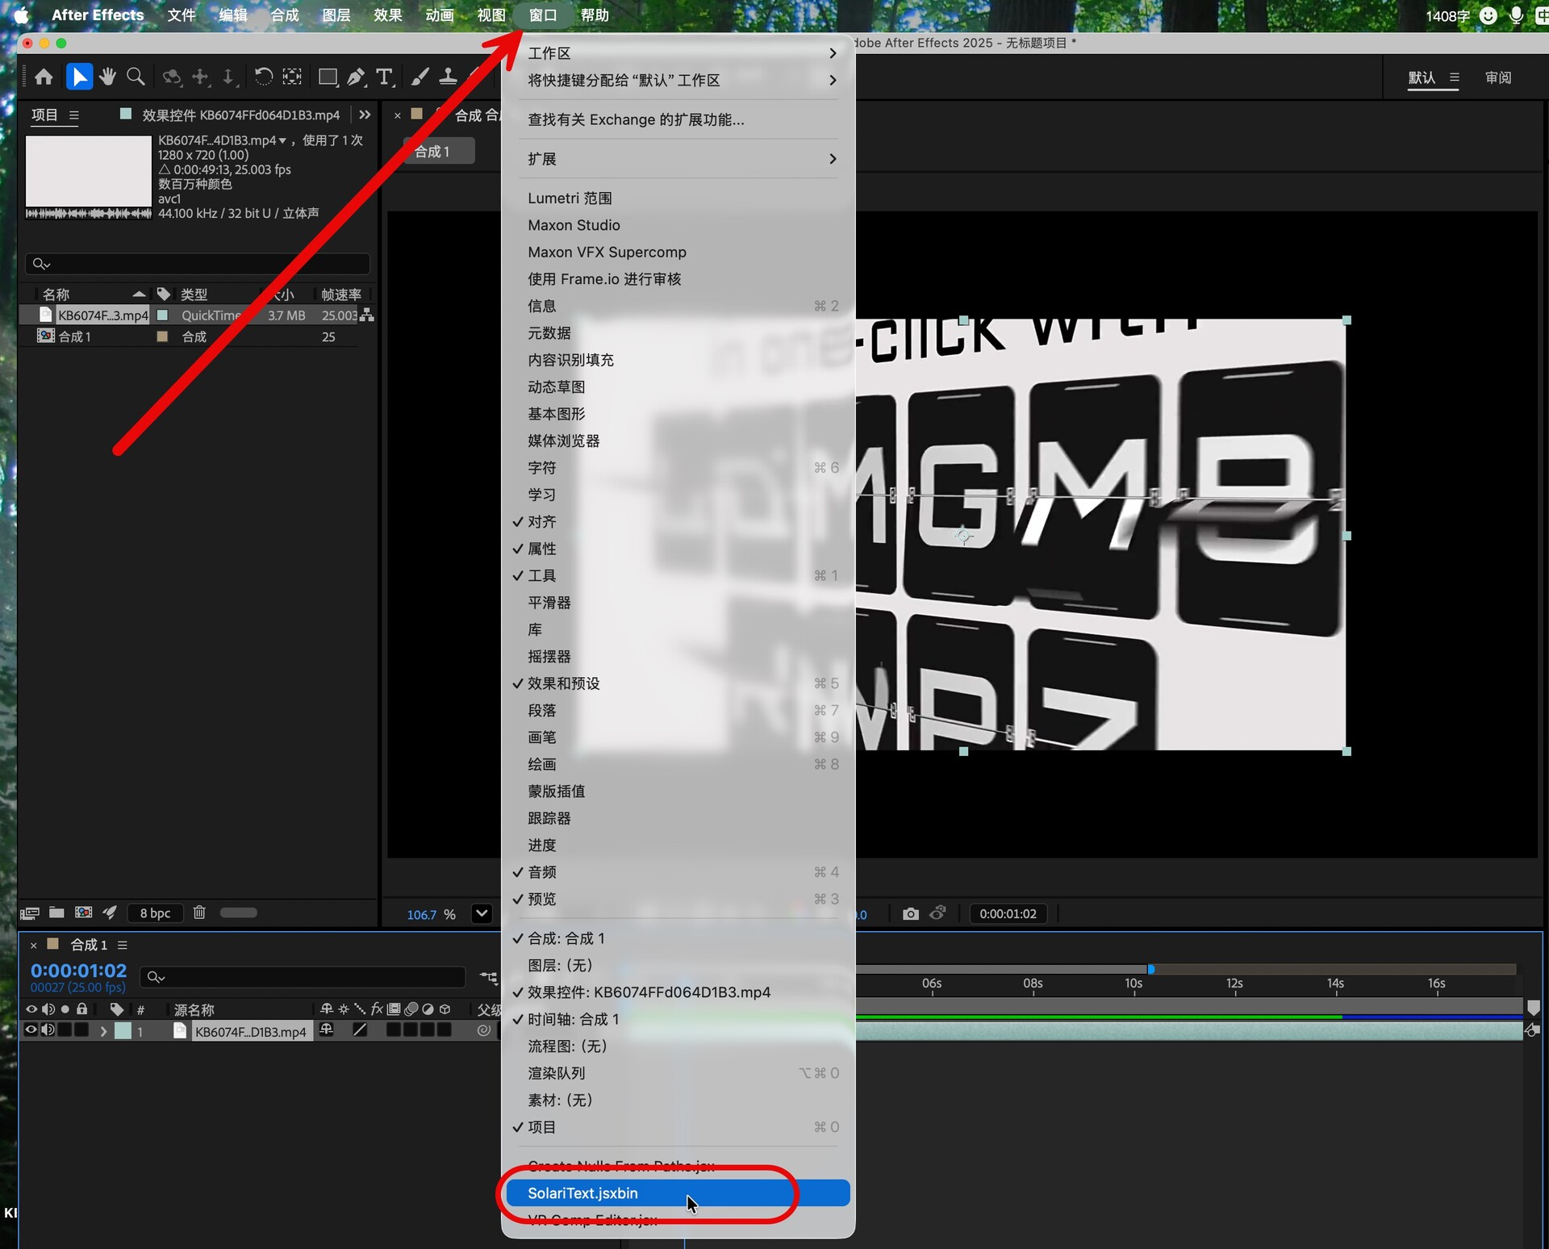Expand layer 1 properties triangle
Screen dimensions: 1549x1249
point(103,1030)
